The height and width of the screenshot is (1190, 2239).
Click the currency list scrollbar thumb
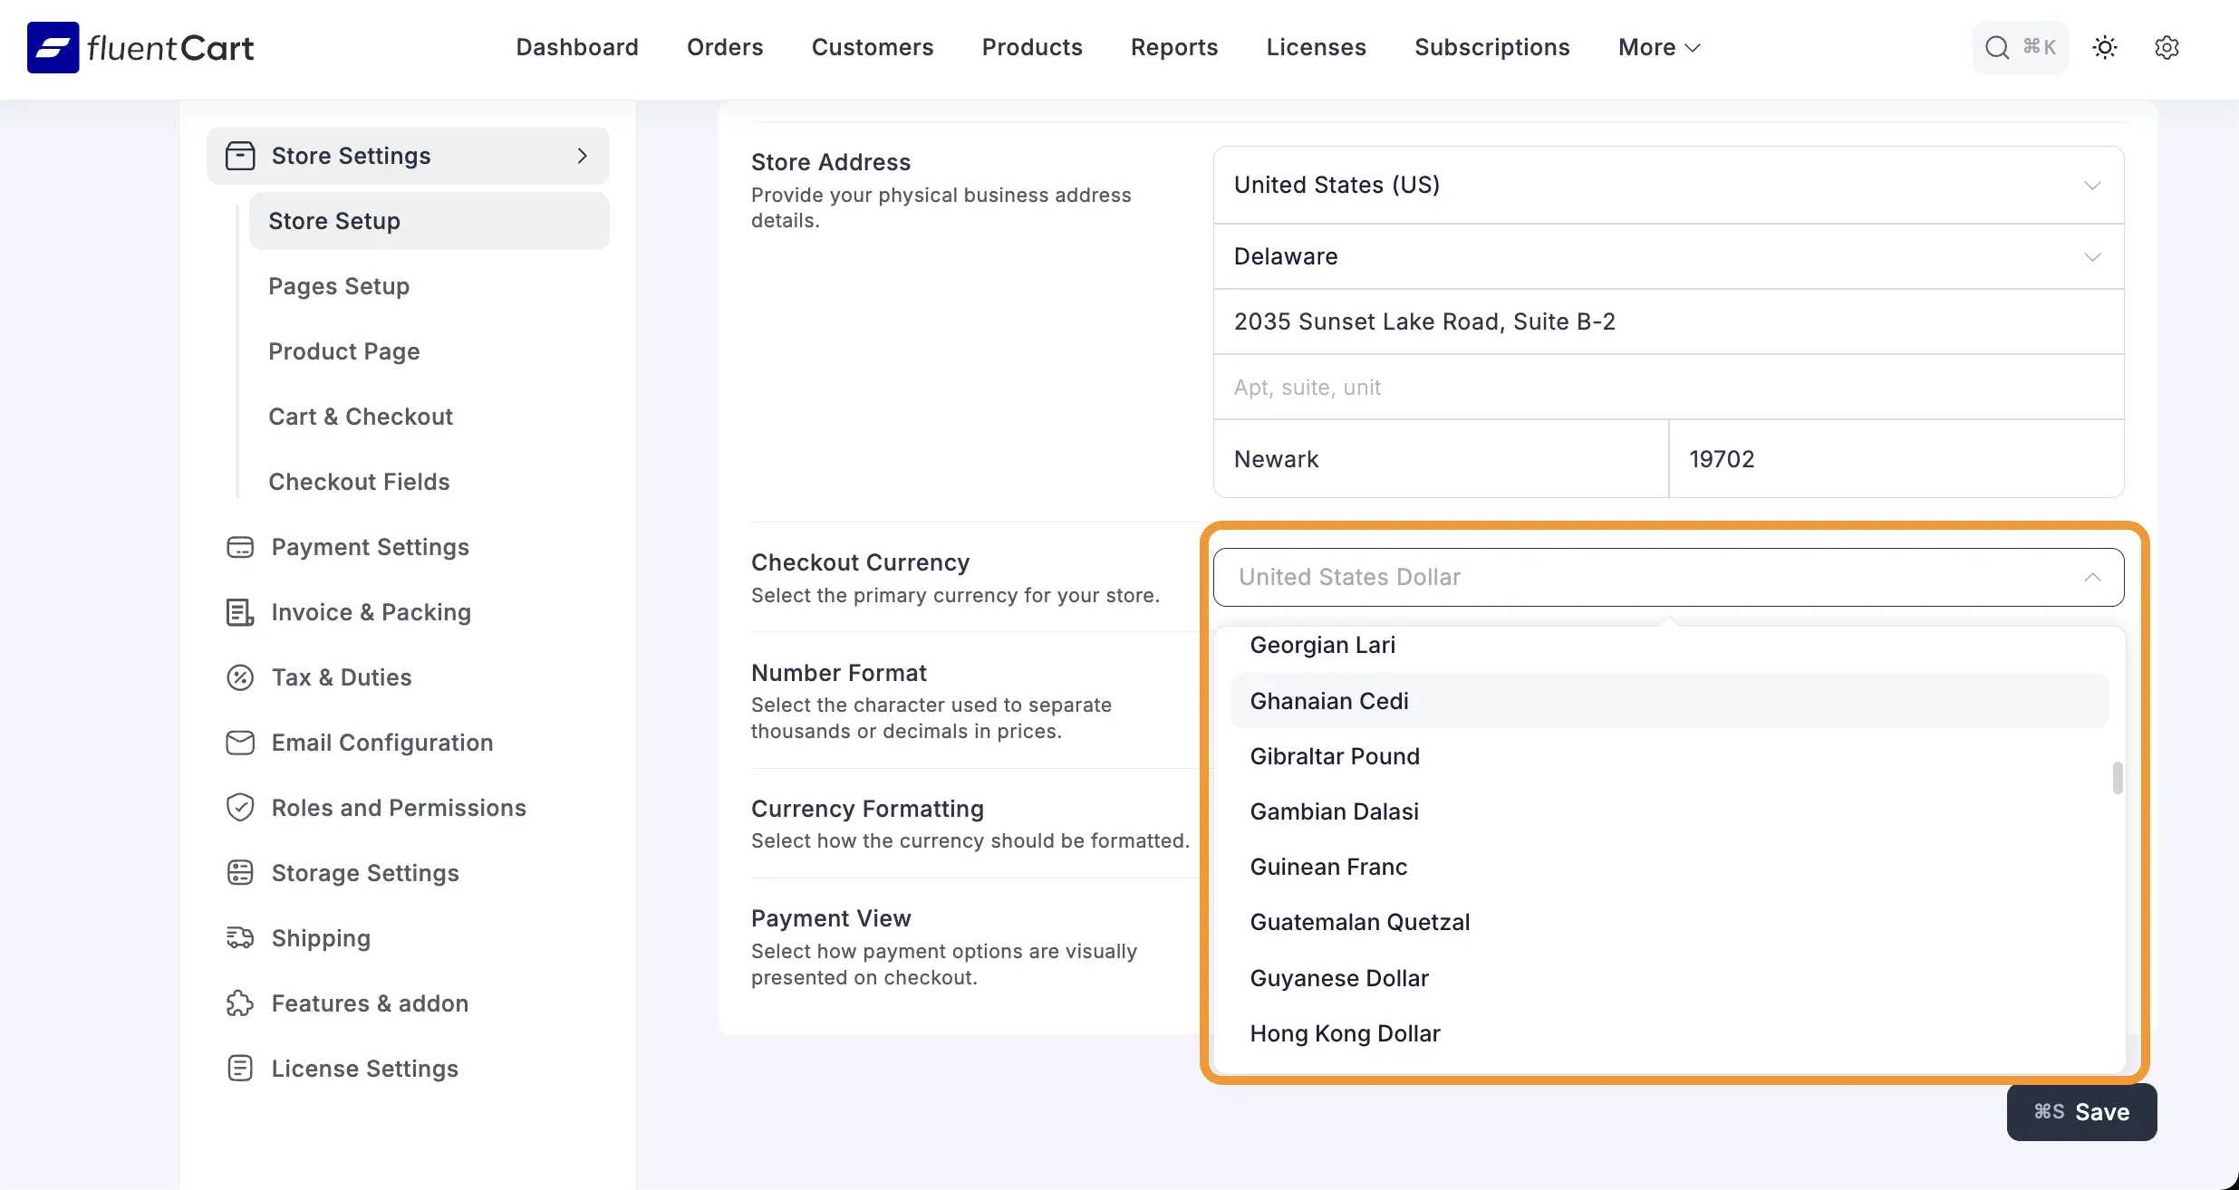[2118, 778]
